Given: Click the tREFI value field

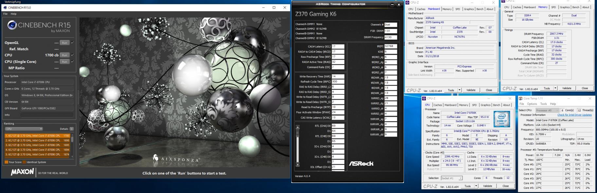Looking at the screenshot, I should pyautogui.click(x=391, y=46).
